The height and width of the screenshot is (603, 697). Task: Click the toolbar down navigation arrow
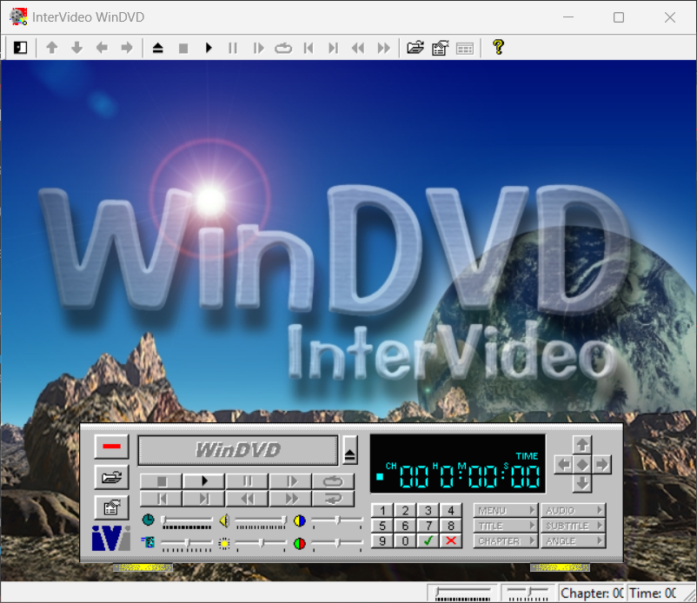76,48
